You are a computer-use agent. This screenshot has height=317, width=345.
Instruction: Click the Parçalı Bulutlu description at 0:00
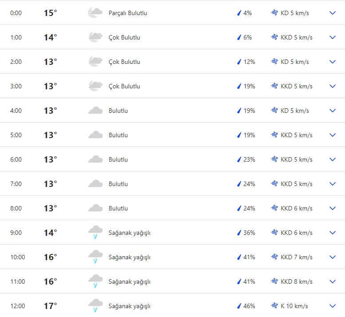(128, 13)
